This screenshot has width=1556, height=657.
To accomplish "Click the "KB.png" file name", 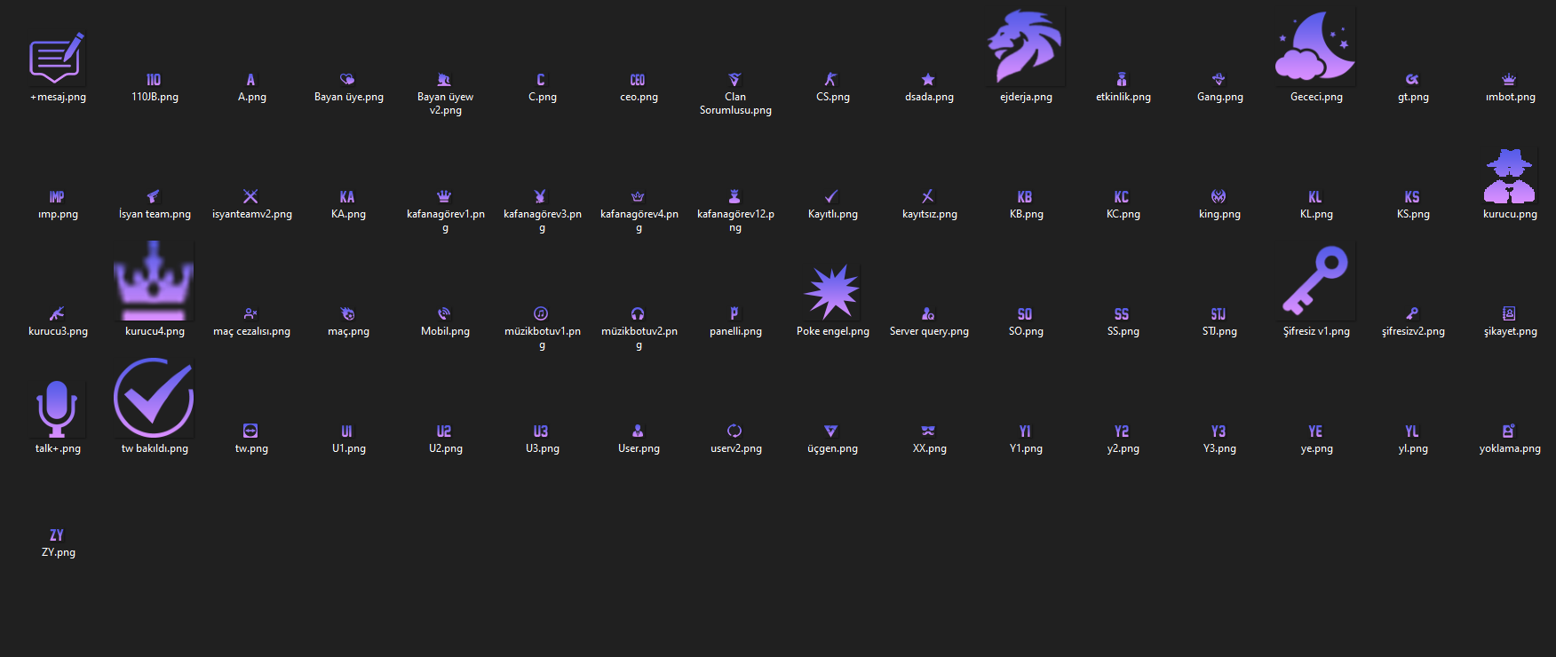I will click(1026, 214).
